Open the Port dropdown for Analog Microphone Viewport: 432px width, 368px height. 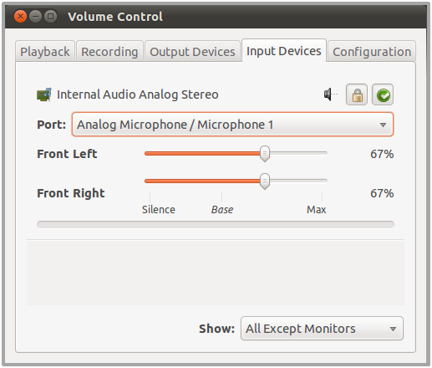click(x=232, y=125)
